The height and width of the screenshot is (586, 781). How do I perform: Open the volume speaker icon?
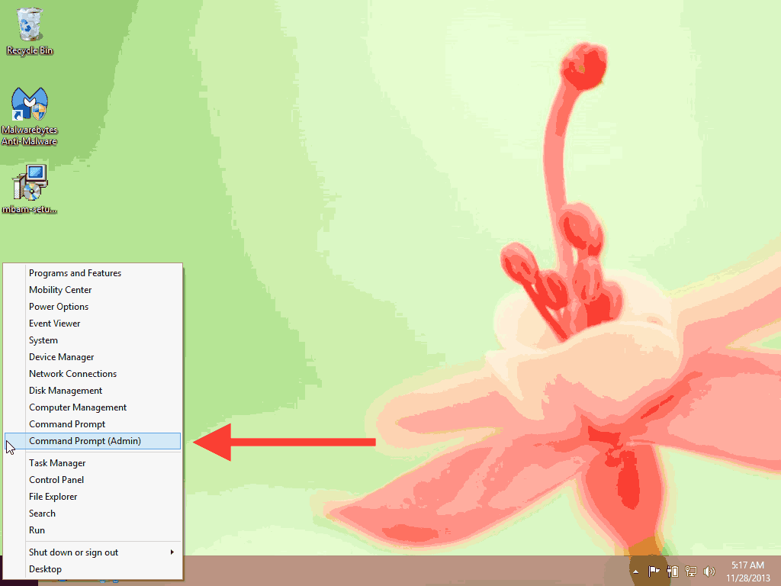[x=709, y=571]
